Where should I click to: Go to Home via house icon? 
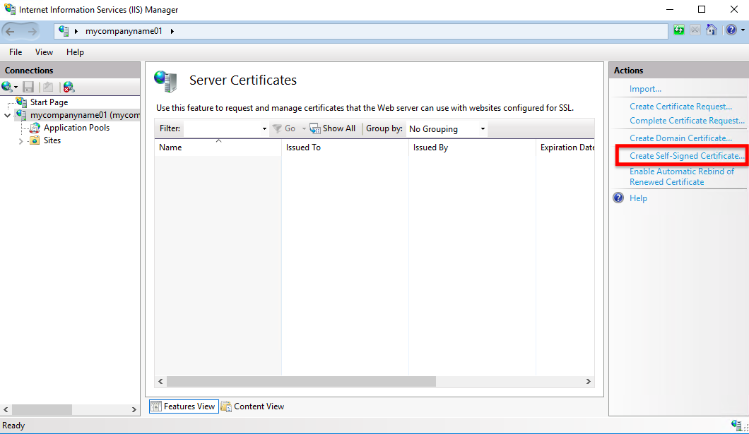point(712,30)
